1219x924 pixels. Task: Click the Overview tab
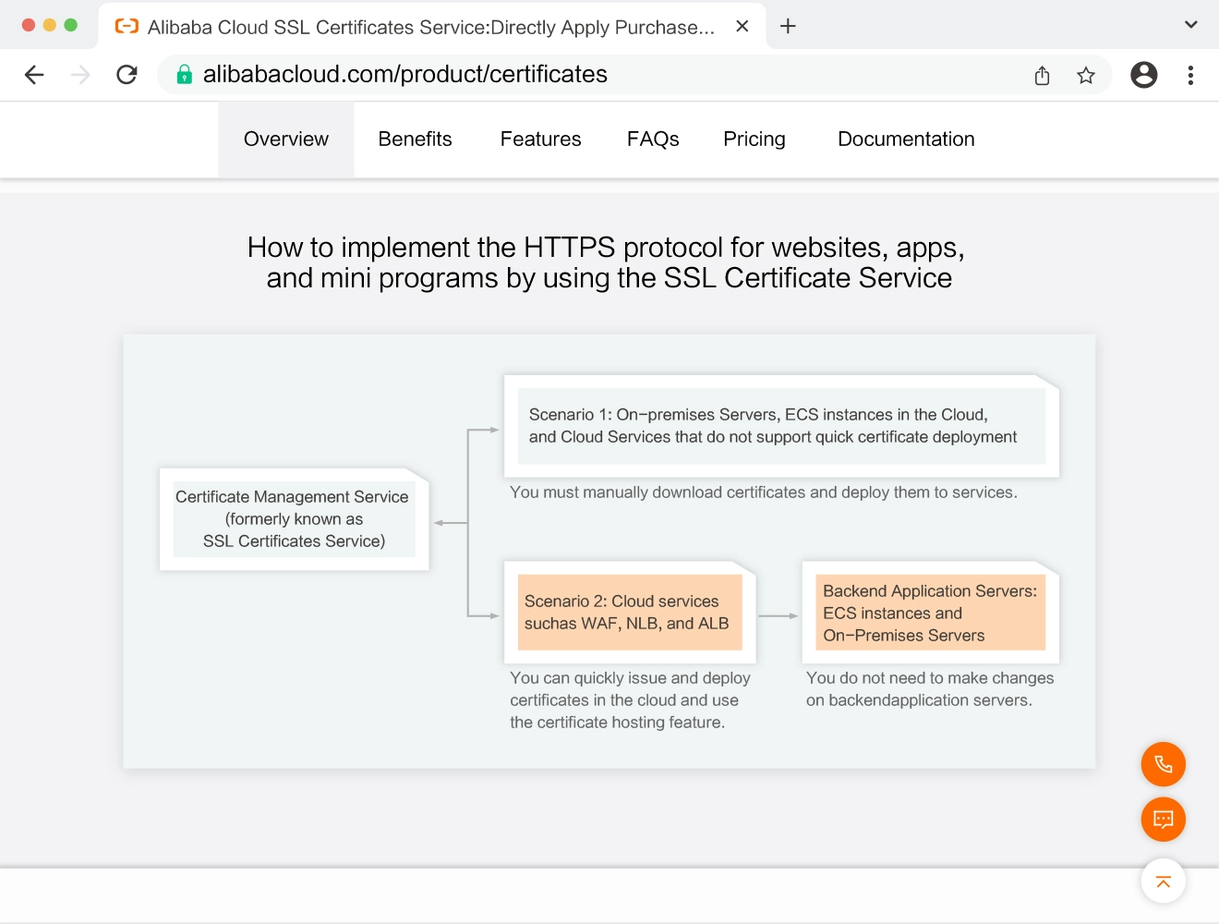[286, 140]
